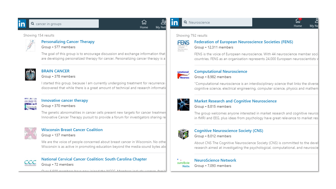Screen dimensions: 336x189
Task: Click the FENS group logo
Action: 183,46
